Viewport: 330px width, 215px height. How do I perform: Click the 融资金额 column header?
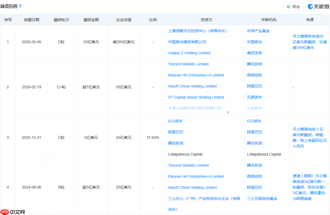point(91,20)
